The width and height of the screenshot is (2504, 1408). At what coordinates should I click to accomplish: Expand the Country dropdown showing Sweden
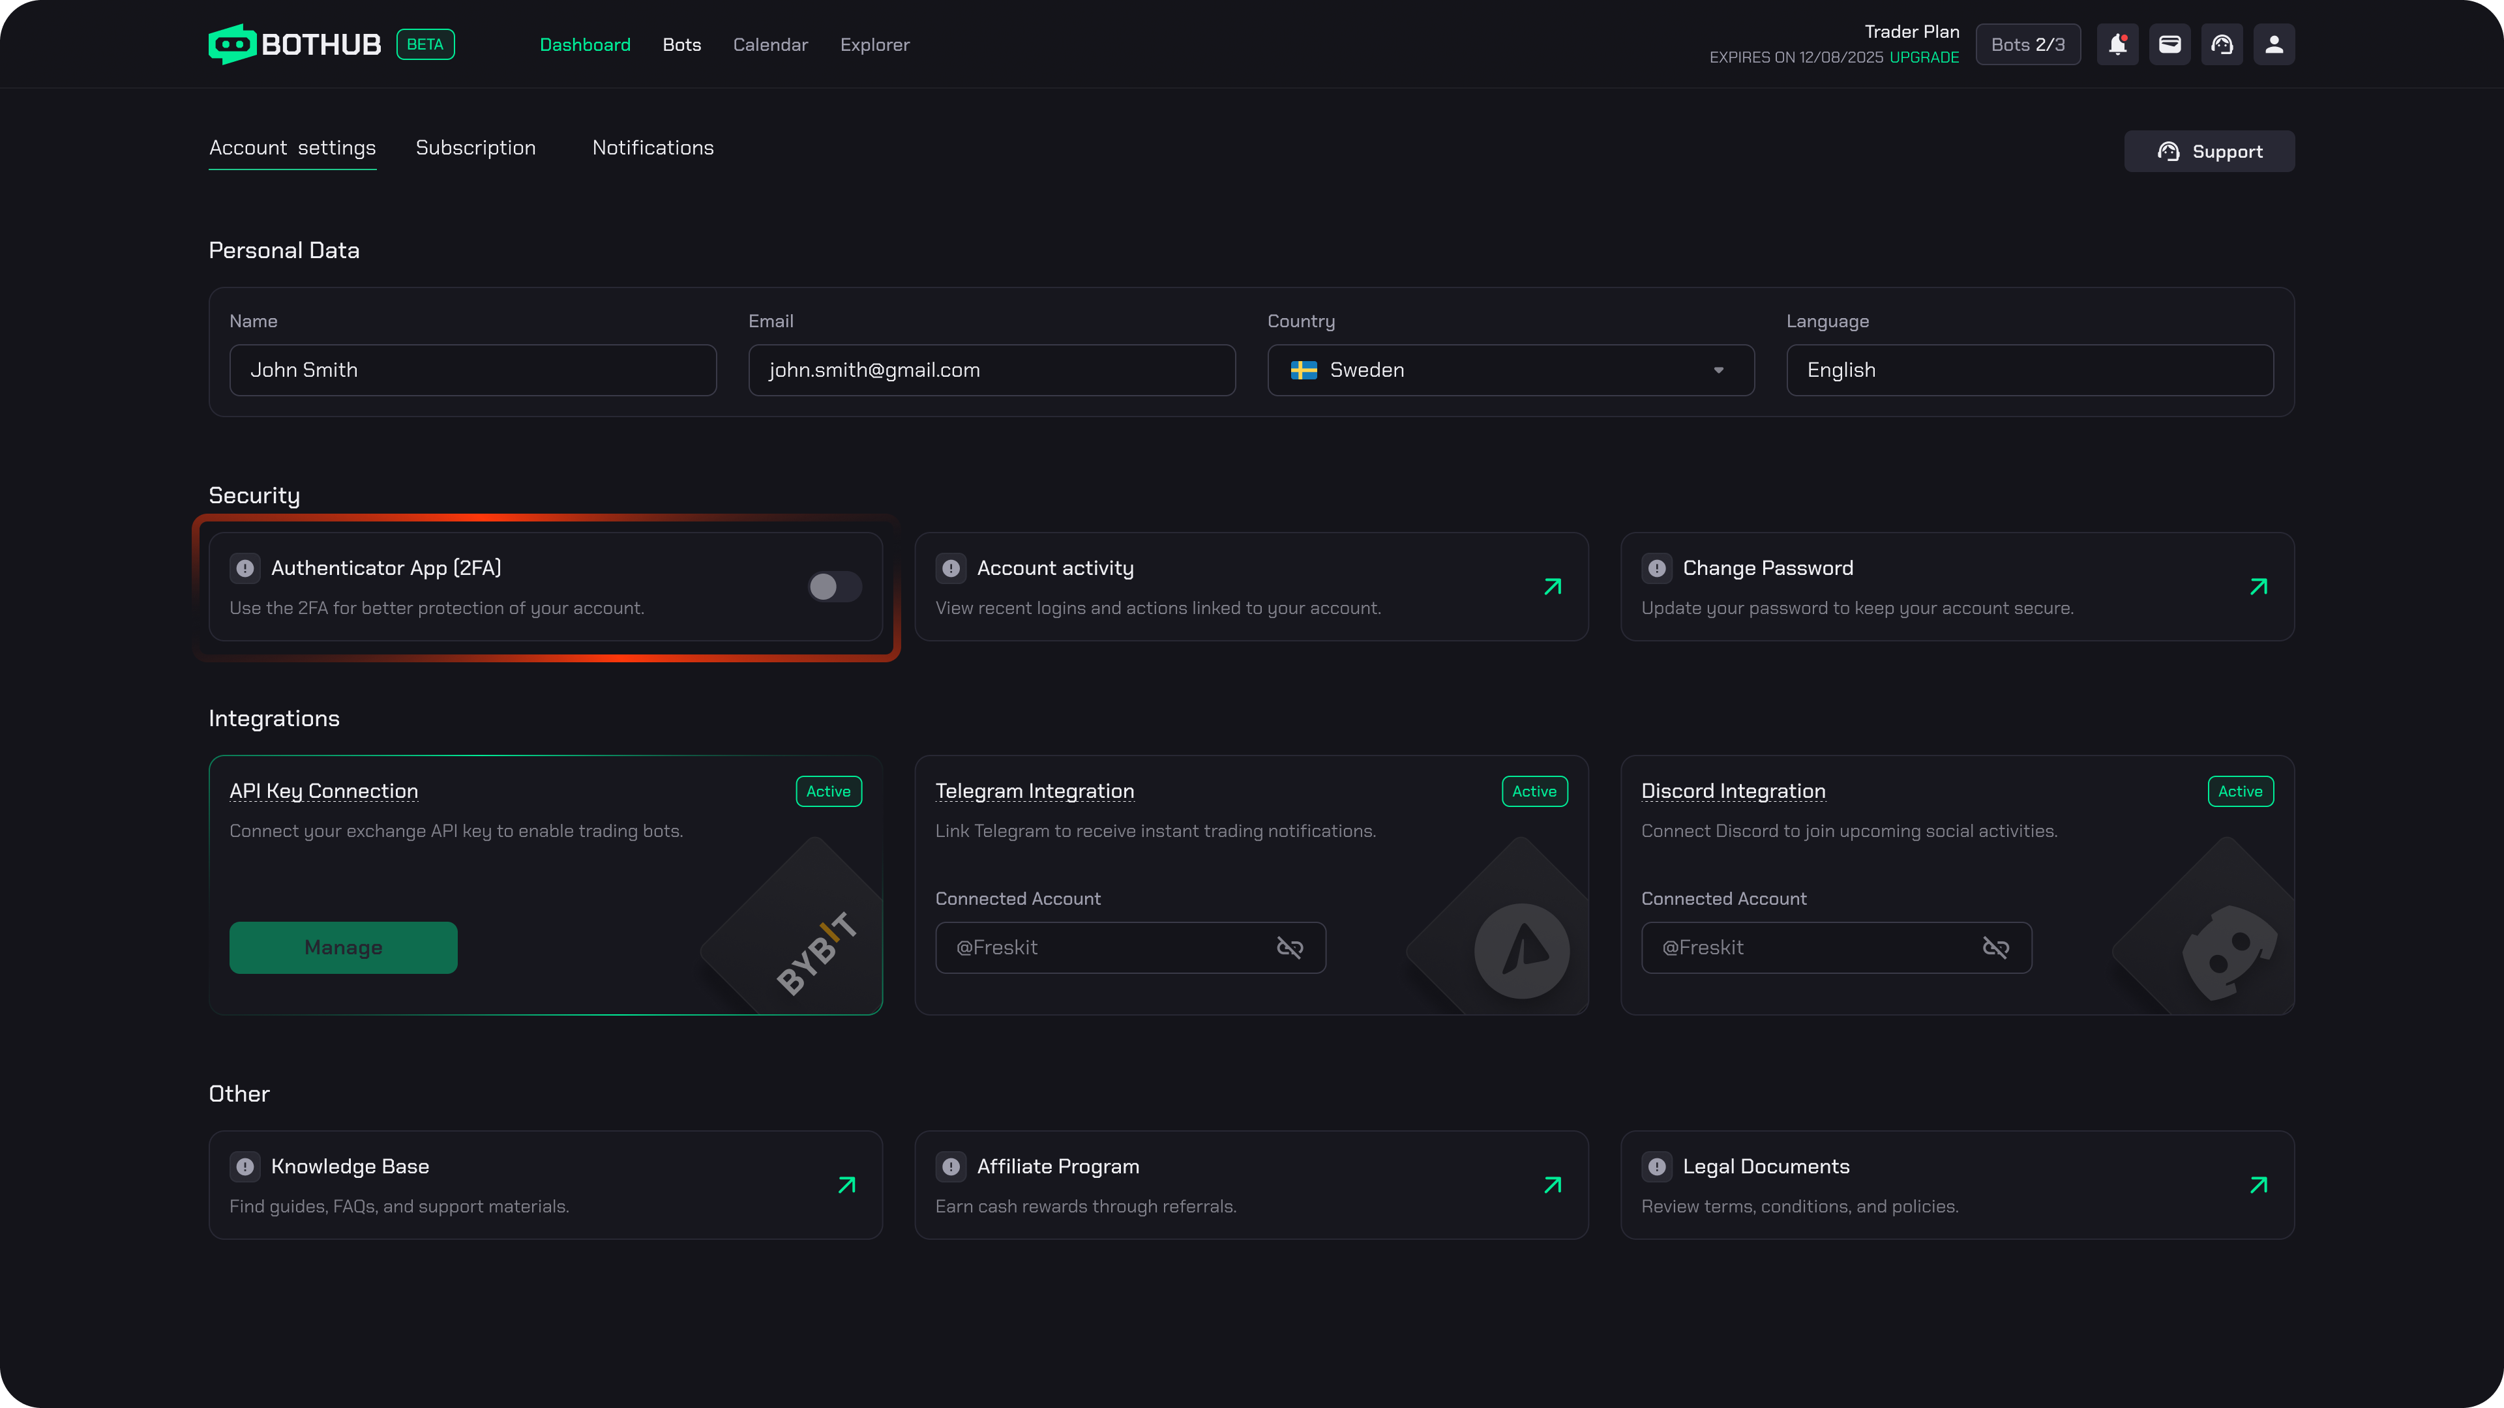(1511, 370)
